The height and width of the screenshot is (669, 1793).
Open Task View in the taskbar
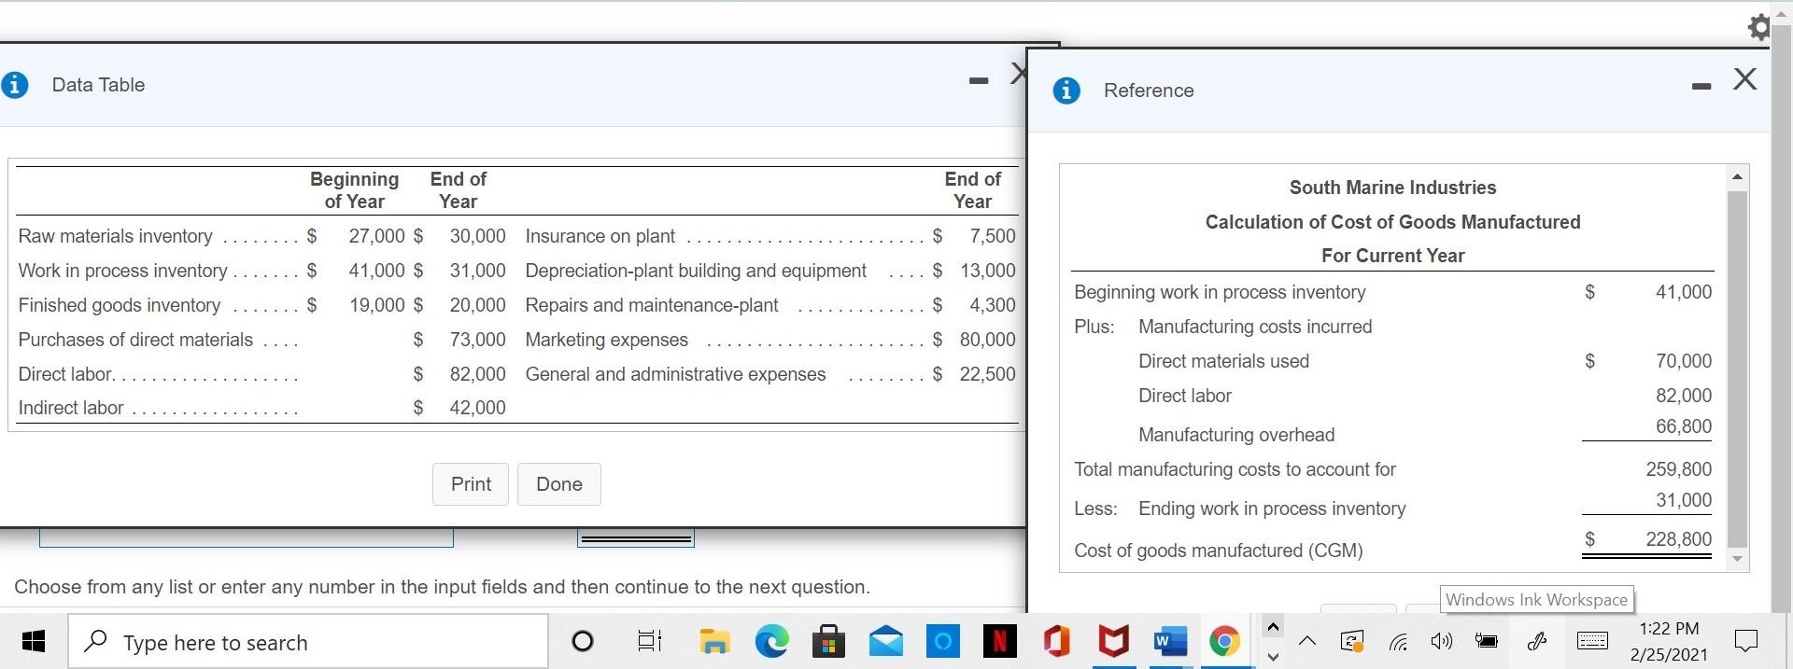pyautogui.click(x=649, y=641)
